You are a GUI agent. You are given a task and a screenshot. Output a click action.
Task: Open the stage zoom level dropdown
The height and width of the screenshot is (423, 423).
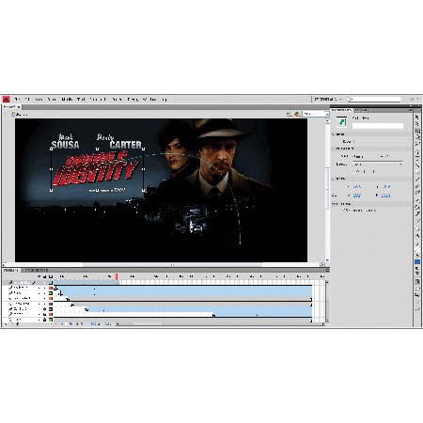click(x=314, y=114)
